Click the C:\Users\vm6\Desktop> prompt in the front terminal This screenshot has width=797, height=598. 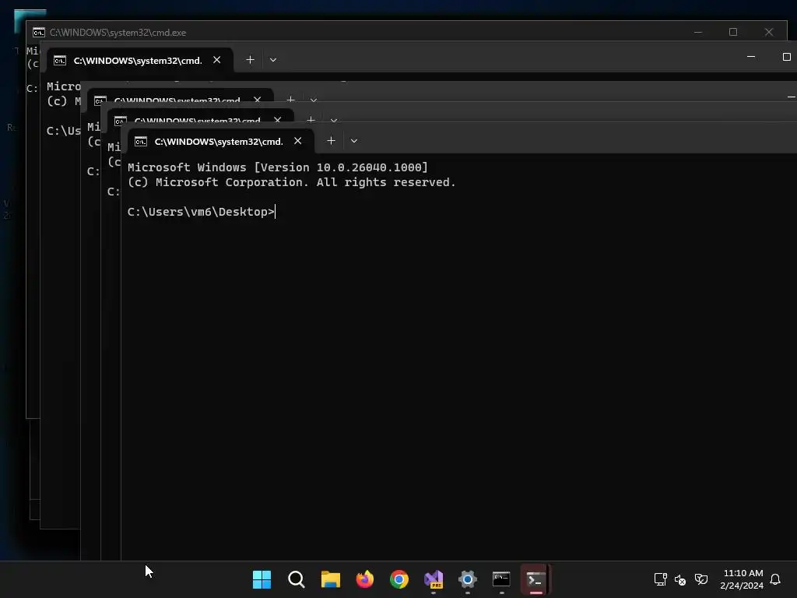201,212
